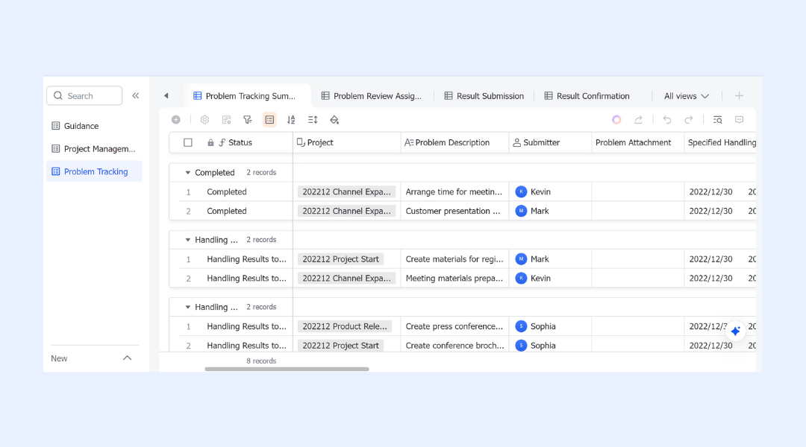
Task: Click 2022/12/30 date in Create conference broch... row
Action: pos(710,346)
